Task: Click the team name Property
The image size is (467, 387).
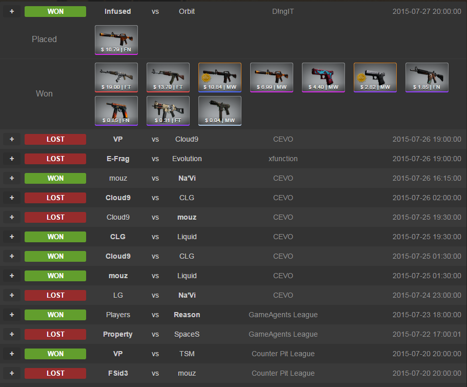Action: [x=117, y=334]
